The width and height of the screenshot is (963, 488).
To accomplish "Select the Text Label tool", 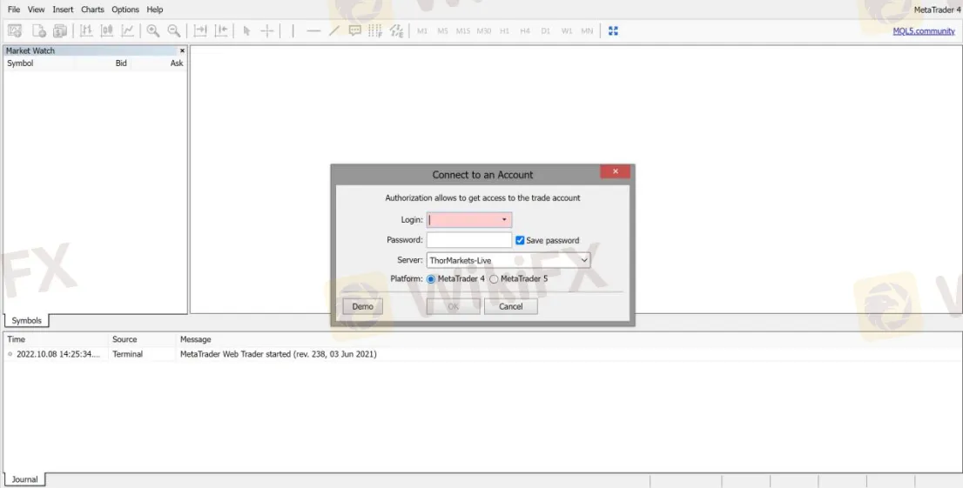I will (354, 30).
